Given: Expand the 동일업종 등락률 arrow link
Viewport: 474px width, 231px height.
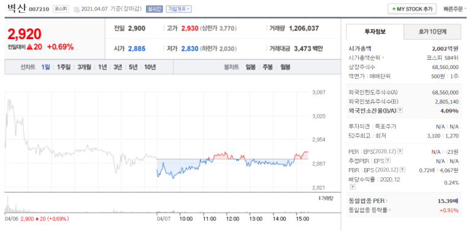Looking at the screenshot, I should [x=389, y=210].
